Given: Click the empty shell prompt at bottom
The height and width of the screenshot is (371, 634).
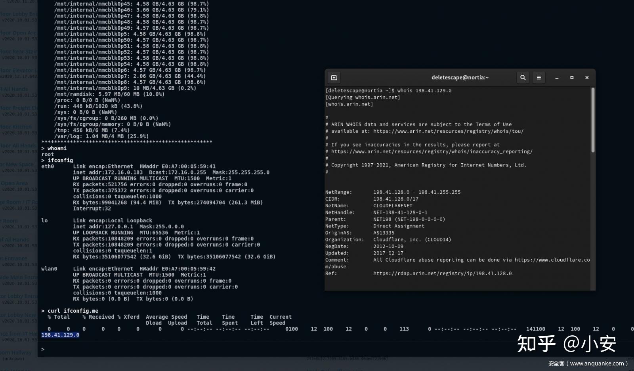Looking at the screenshot, I should 43,349.
